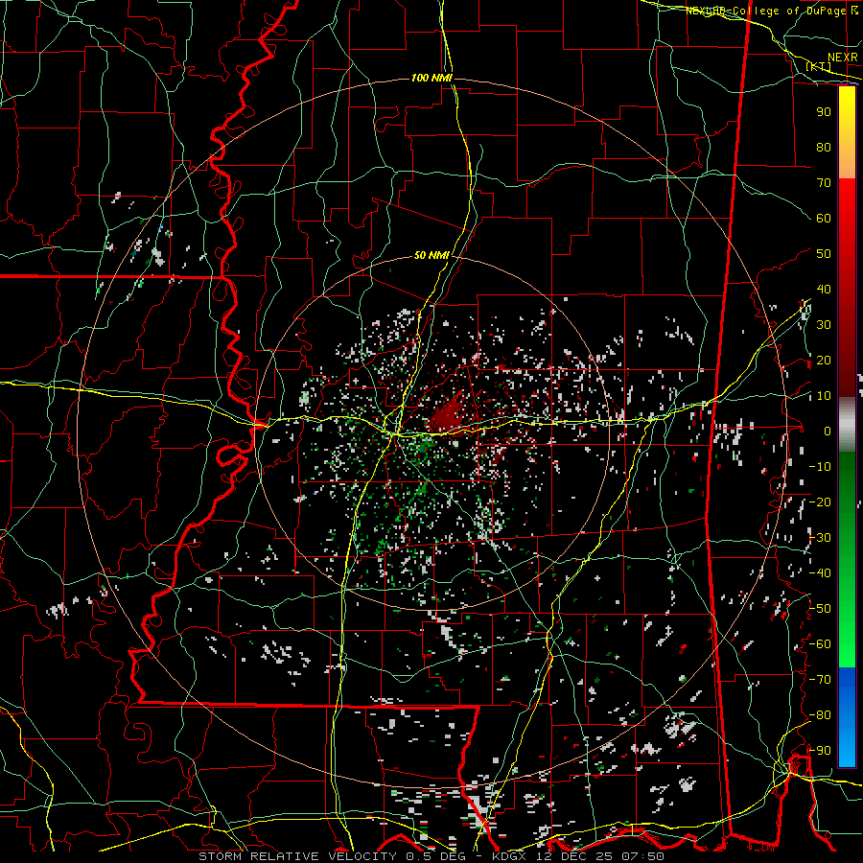
Task: Click the -20 label on velocity scale
Action: tap(820, 501)
